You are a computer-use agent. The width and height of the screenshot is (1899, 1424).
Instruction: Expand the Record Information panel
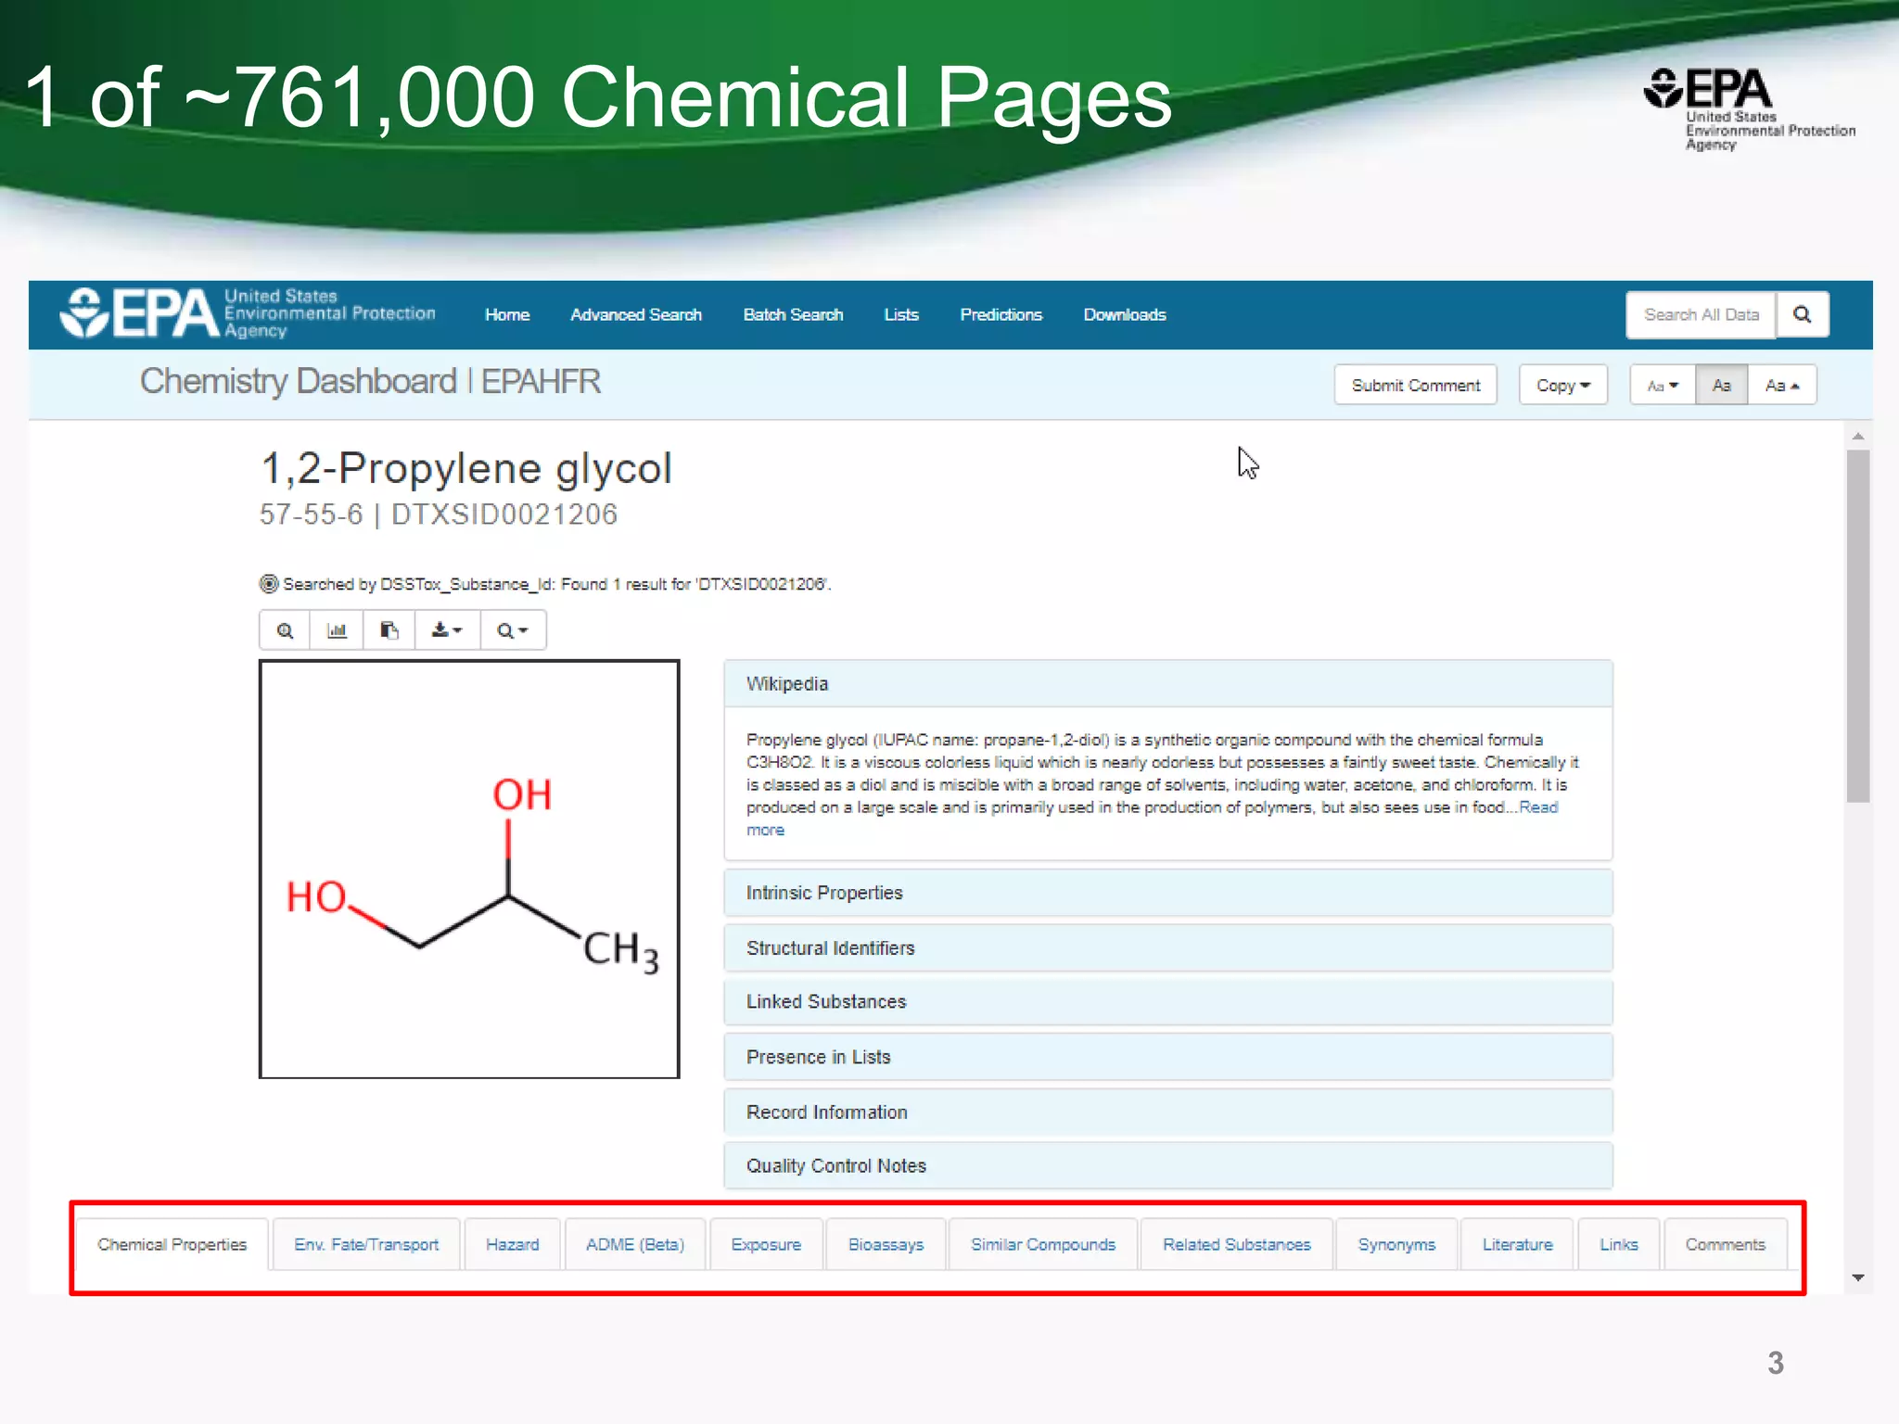pyautogui.click(x=1168, y=1112)
